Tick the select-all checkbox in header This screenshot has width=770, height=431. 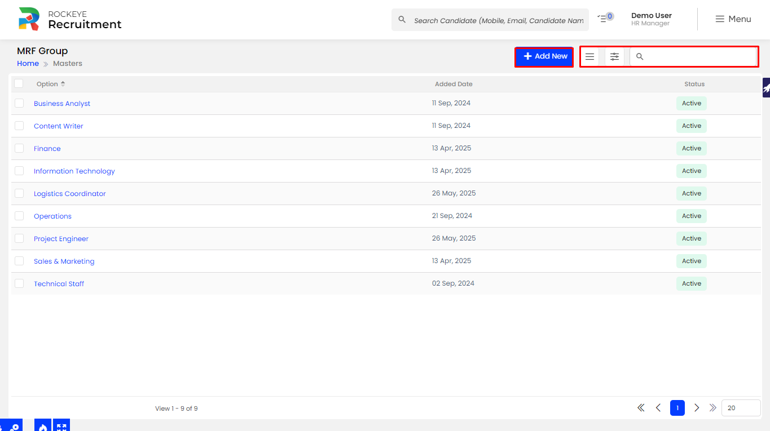click(19, 83)
